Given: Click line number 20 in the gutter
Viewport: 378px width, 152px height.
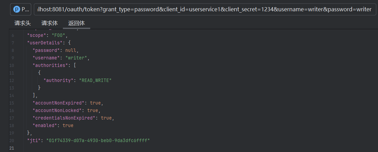Looking at the screenshot, I should 13,140.
